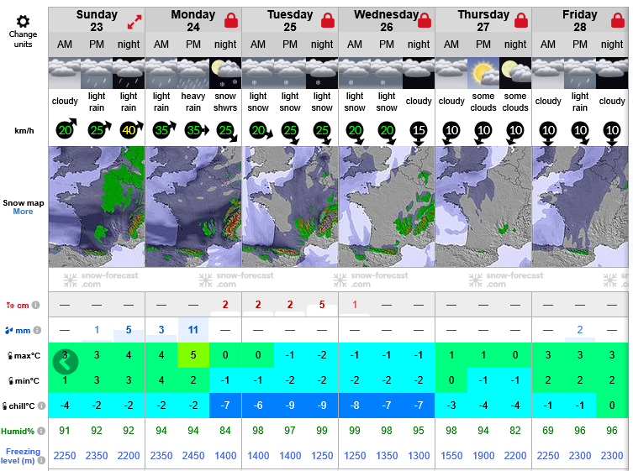The width and height of the screenshot is (633, 471).
Task: Open Friday snow map thumbnail
Action: (x=580, y=207)
